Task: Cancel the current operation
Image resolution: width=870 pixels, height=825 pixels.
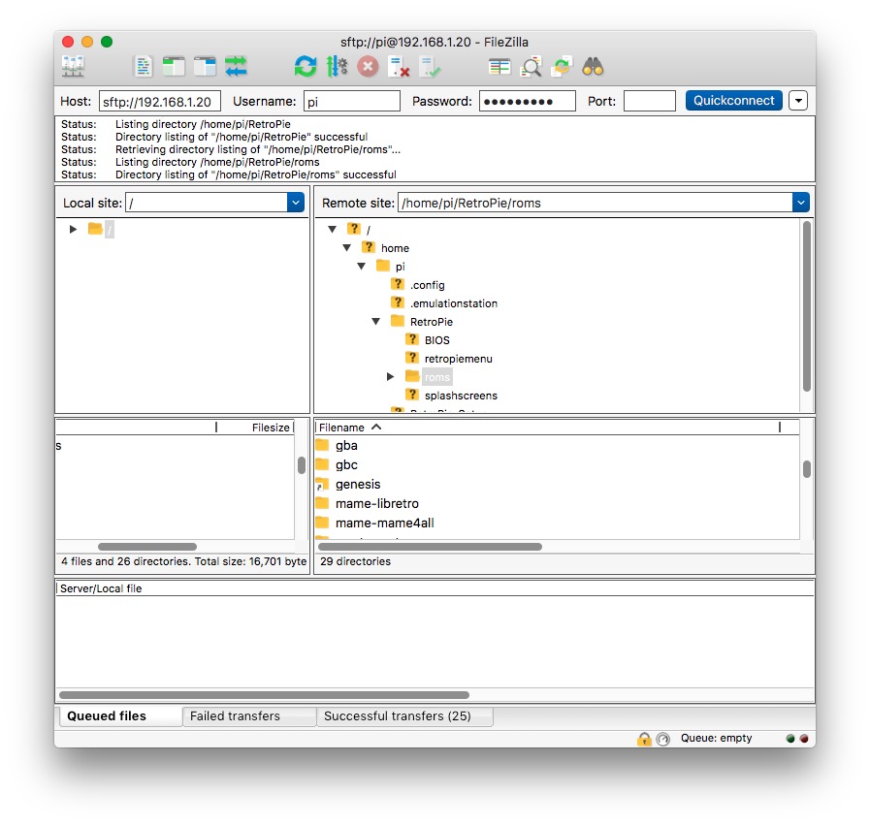Action: (368, 67)
